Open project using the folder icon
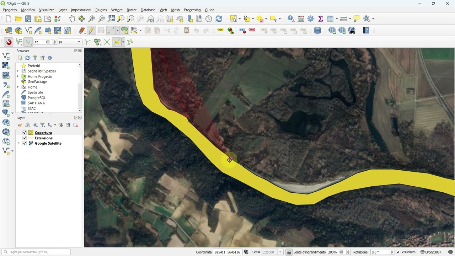 click(18, 19)
